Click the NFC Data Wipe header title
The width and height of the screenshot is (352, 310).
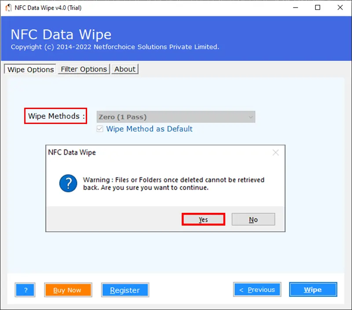(x=61, y=35)
